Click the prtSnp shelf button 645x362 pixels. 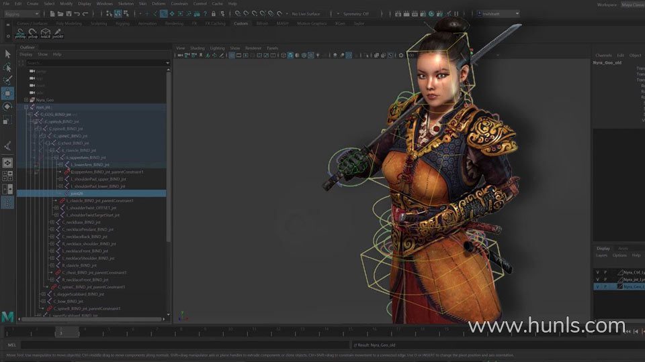tap(19, 34)
